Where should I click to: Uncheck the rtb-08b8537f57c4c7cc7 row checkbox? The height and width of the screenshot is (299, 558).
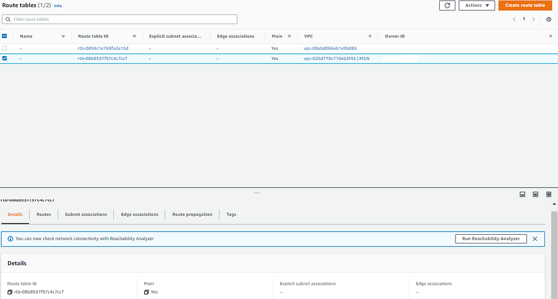(x=4, y=58)
